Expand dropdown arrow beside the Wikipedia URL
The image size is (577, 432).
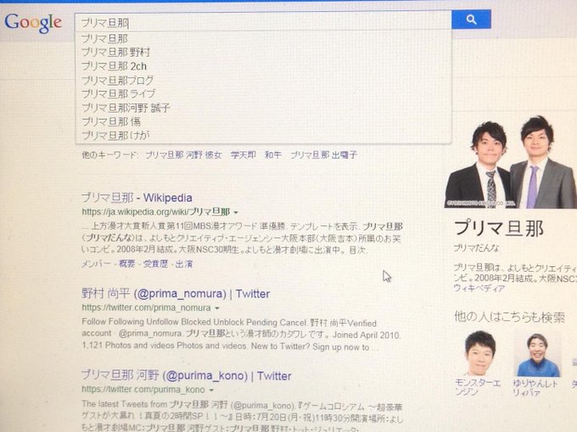(x=236, y=213)
